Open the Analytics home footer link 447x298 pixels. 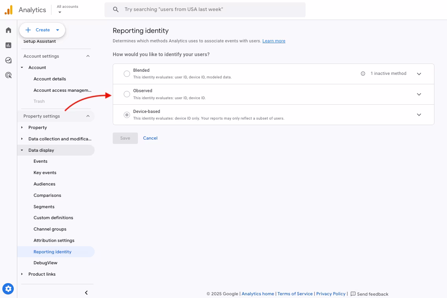(258, 294)
